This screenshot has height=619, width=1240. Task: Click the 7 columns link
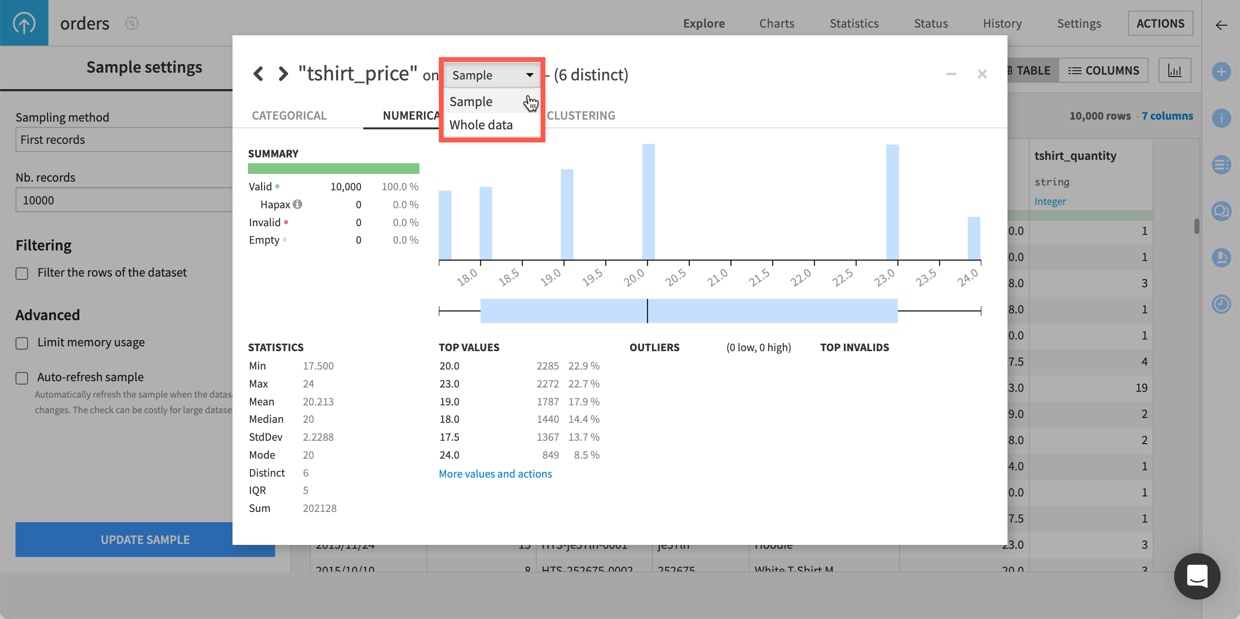tap(1167, 116)
